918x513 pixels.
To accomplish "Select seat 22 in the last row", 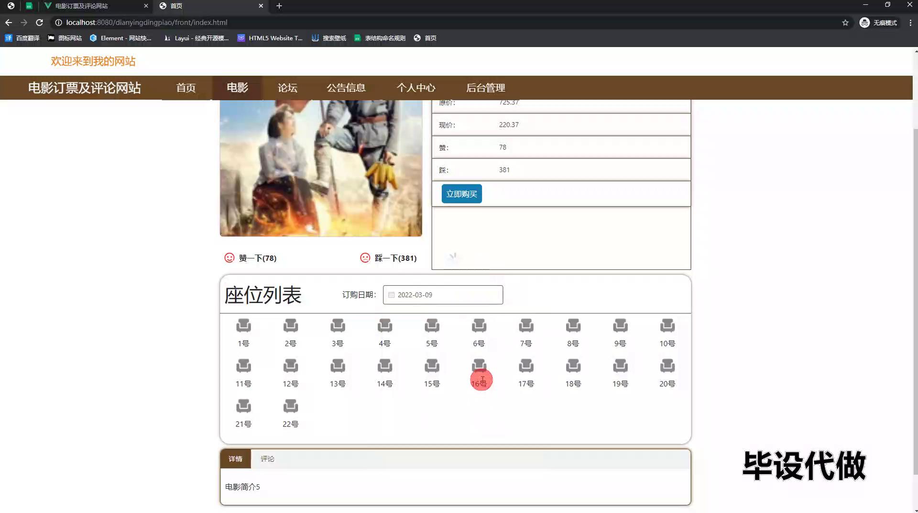I will 290,406.
